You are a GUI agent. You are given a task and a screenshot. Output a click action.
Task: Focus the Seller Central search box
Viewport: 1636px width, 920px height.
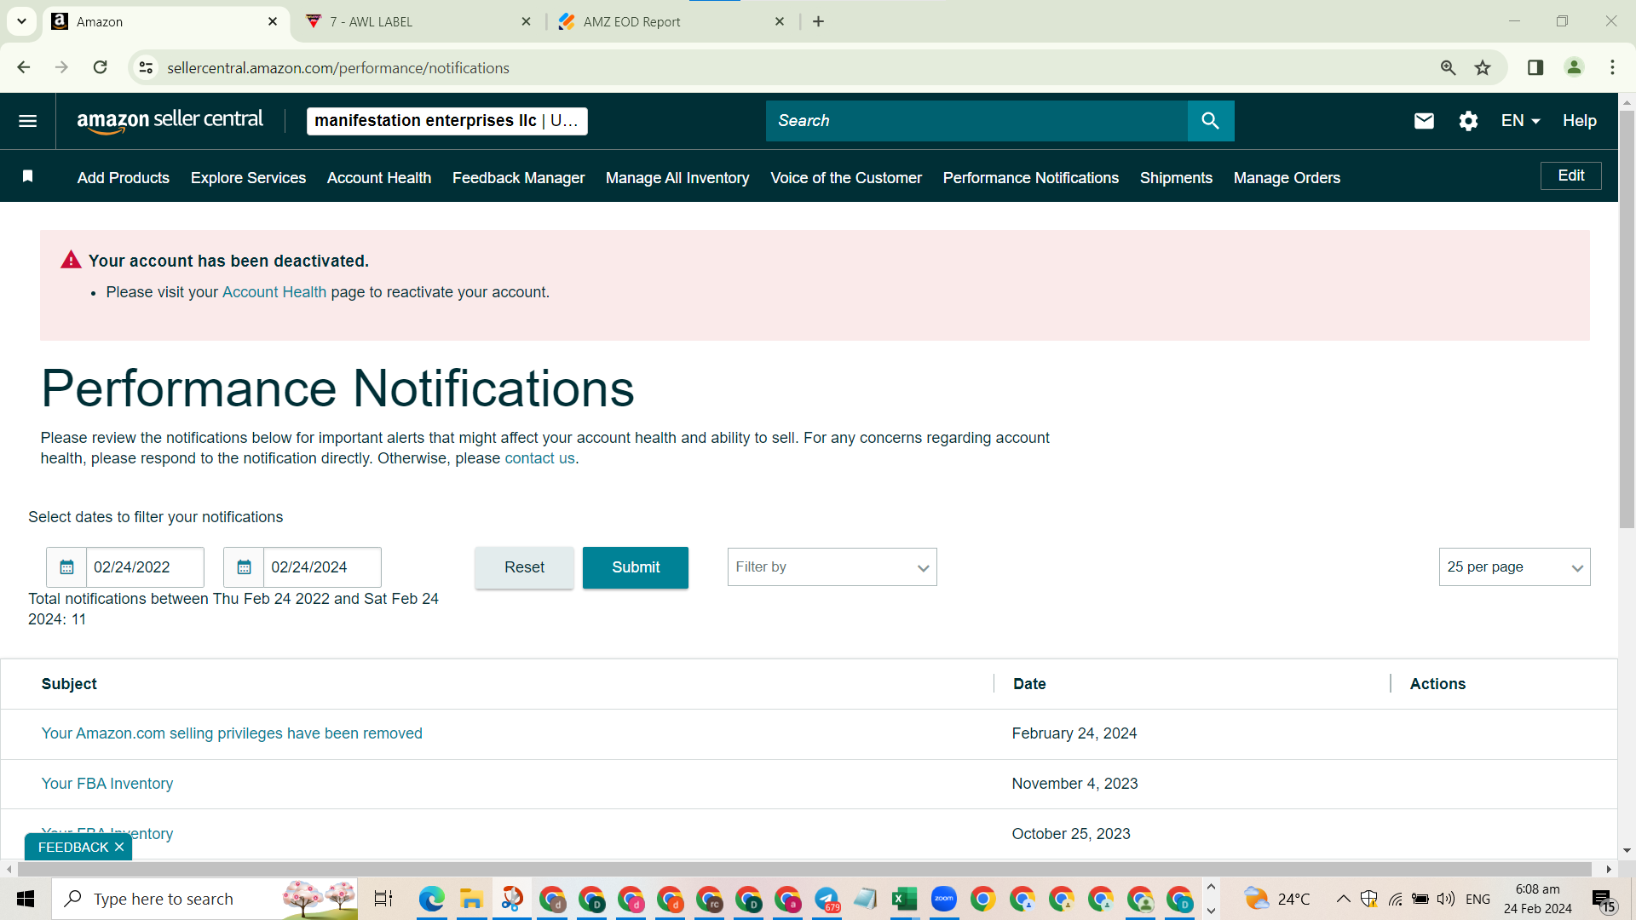pos(976,121)
